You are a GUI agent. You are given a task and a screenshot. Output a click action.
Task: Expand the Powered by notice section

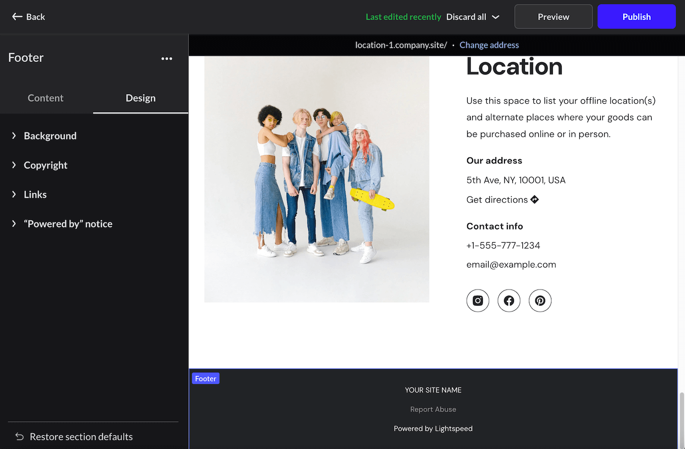68,224
